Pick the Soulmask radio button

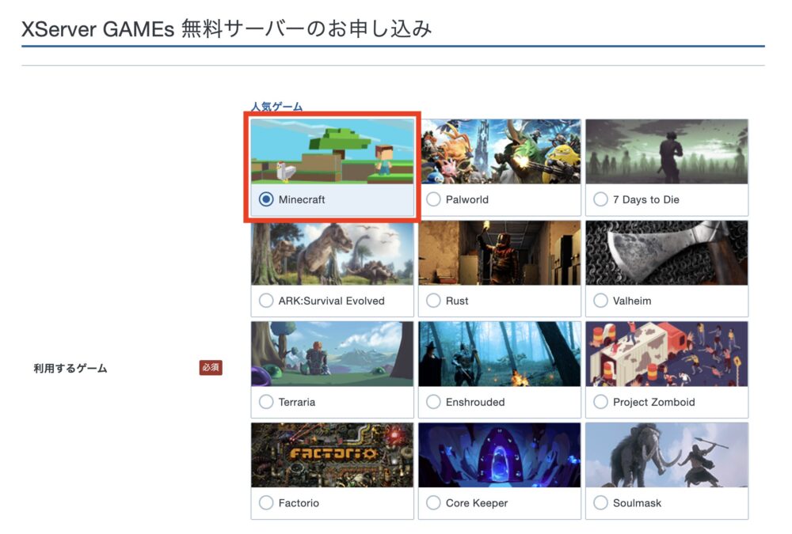(600, 503)
